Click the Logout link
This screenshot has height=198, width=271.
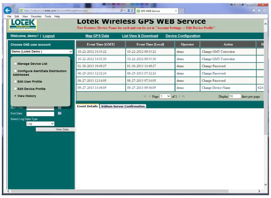coord(48,35)
